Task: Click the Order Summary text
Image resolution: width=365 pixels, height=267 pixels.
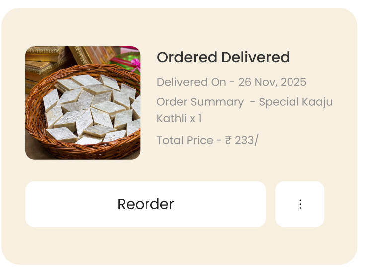Action: (200, 102)
